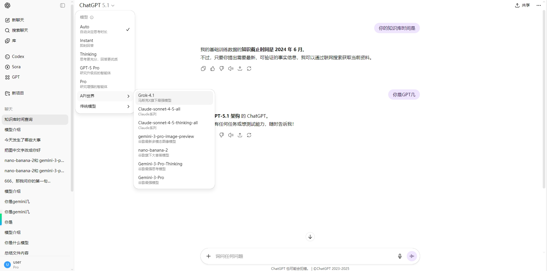Open the chat search tool

click(20, 30)
